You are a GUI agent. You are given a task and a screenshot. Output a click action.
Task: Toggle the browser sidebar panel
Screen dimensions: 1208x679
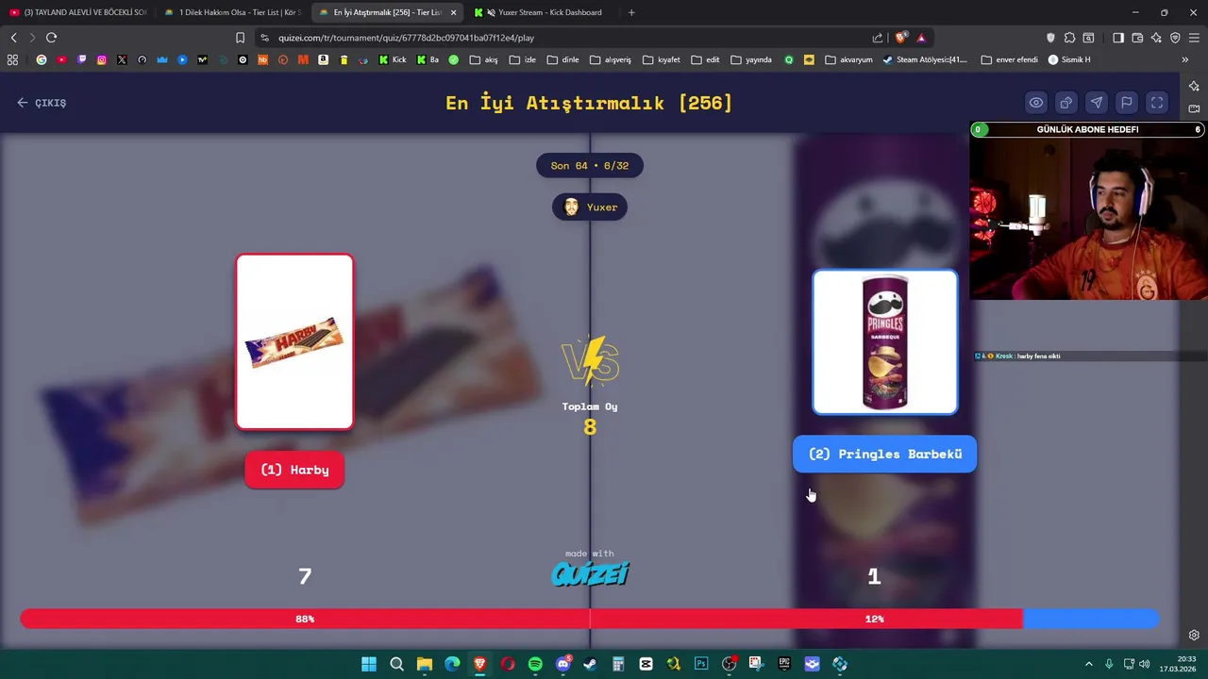(1118, 38)
